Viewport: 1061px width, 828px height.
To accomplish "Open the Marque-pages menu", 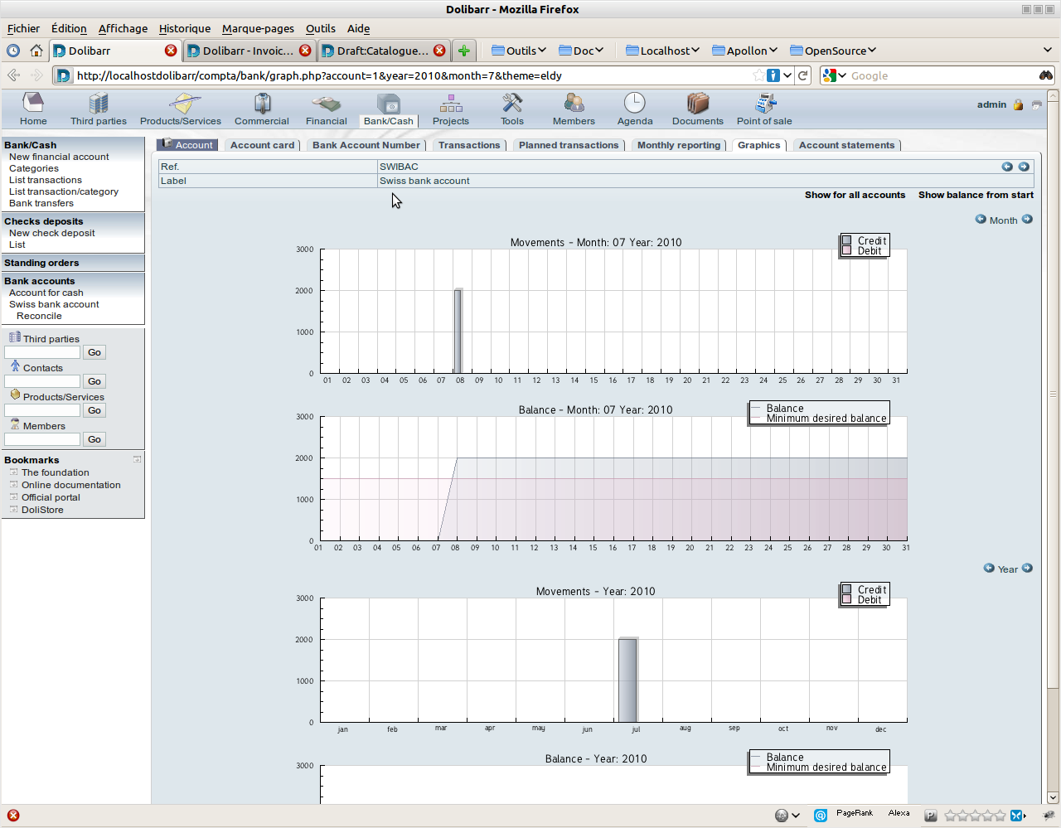I will pos(258,28).
